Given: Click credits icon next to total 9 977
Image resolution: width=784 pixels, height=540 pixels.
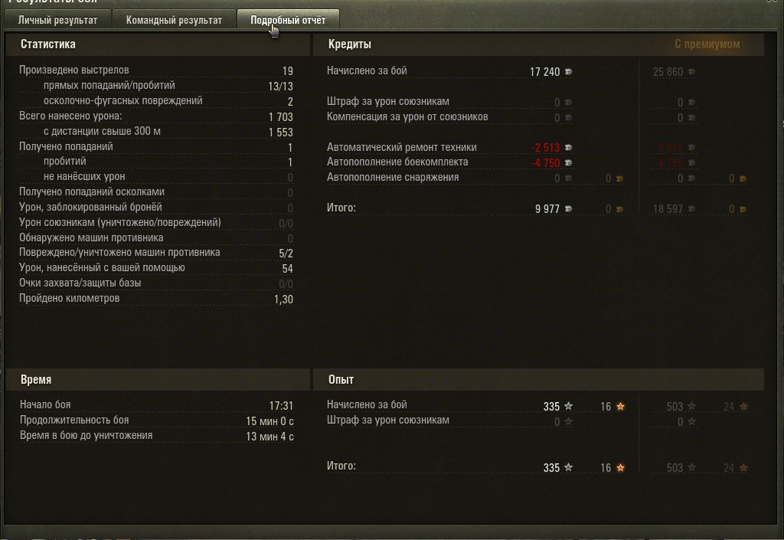Looking at the screenshot, I should click(569, 209).
